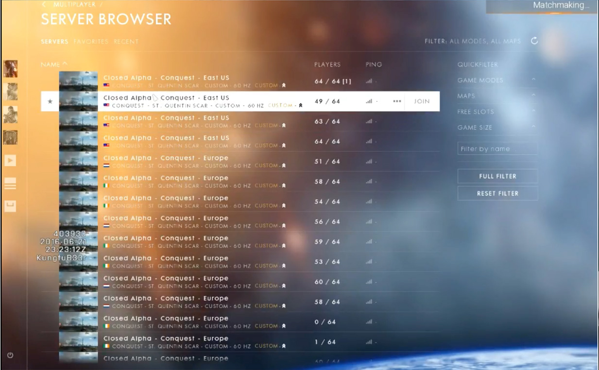
Task: Click the stacked-lines icon in the left sidebar
Action: [x=10, y=183]
